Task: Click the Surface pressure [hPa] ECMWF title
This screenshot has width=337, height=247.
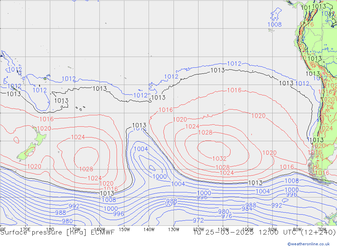Action: [x=58, y=233]
